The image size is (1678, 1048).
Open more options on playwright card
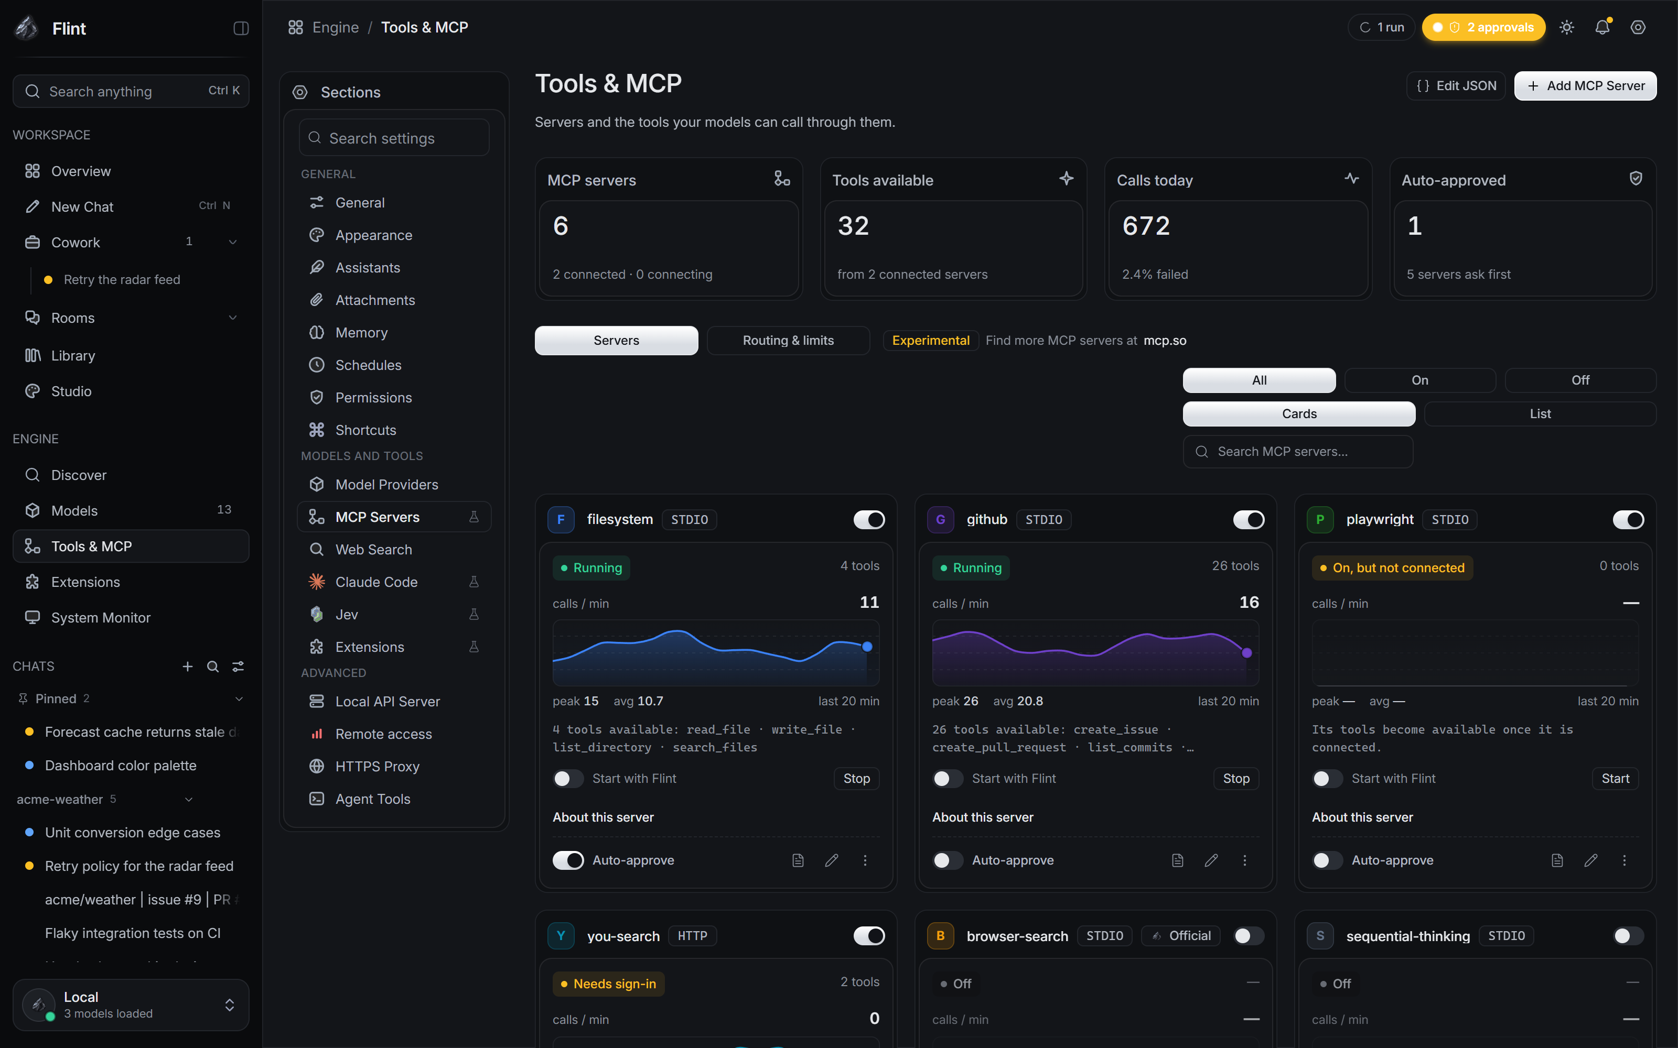click(x=1624, y=860)
